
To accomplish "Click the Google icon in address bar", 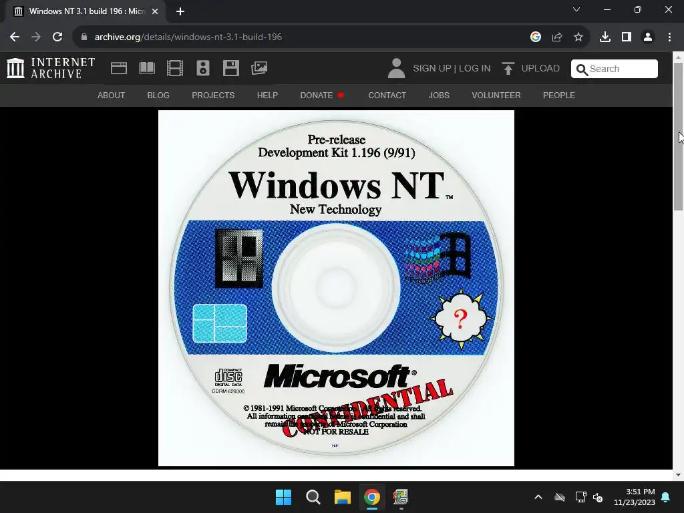I will click(536, 37).
